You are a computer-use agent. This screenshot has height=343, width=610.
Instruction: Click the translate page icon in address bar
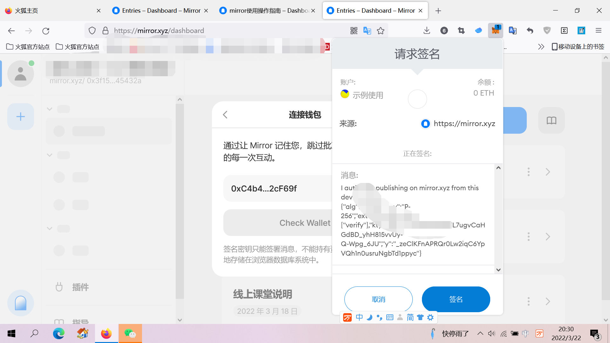coord(367,30)
